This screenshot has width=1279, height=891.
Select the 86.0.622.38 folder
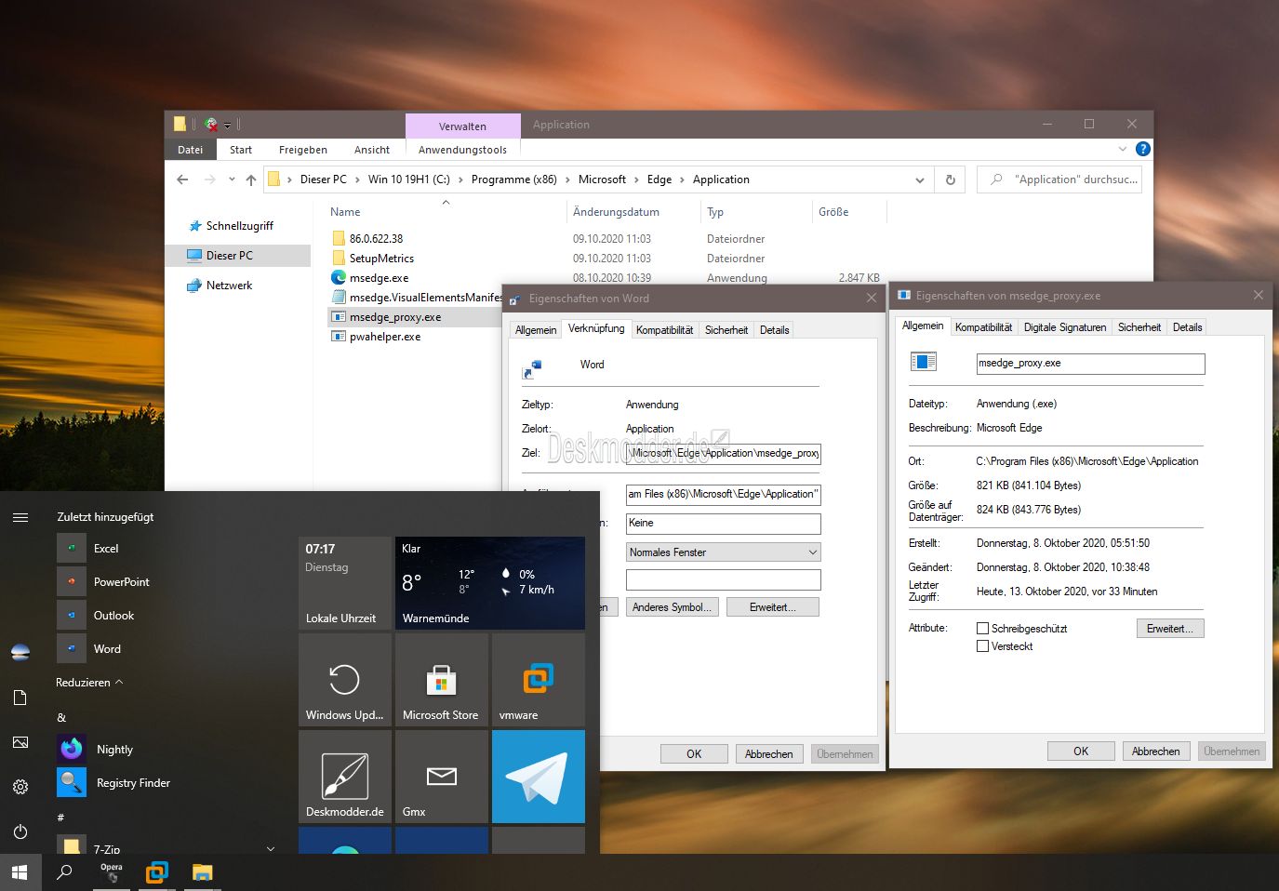376,239
